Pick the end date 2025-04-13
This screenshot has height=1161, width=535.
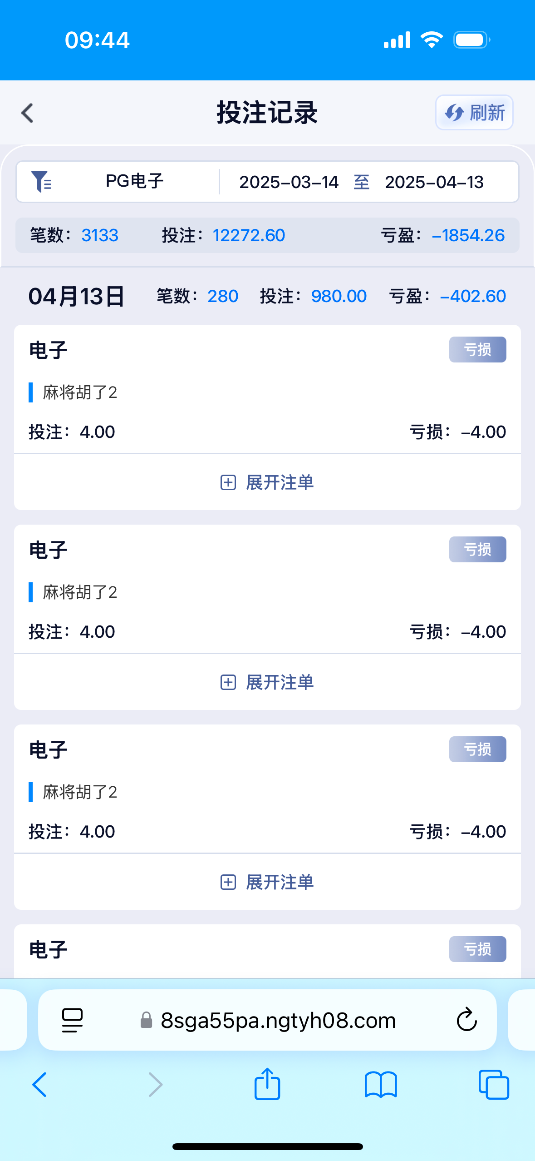434,182
